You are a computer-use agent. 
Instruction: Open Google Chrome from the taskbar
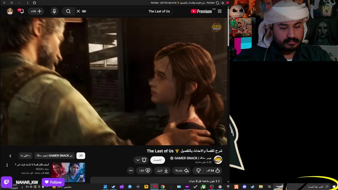163,187
